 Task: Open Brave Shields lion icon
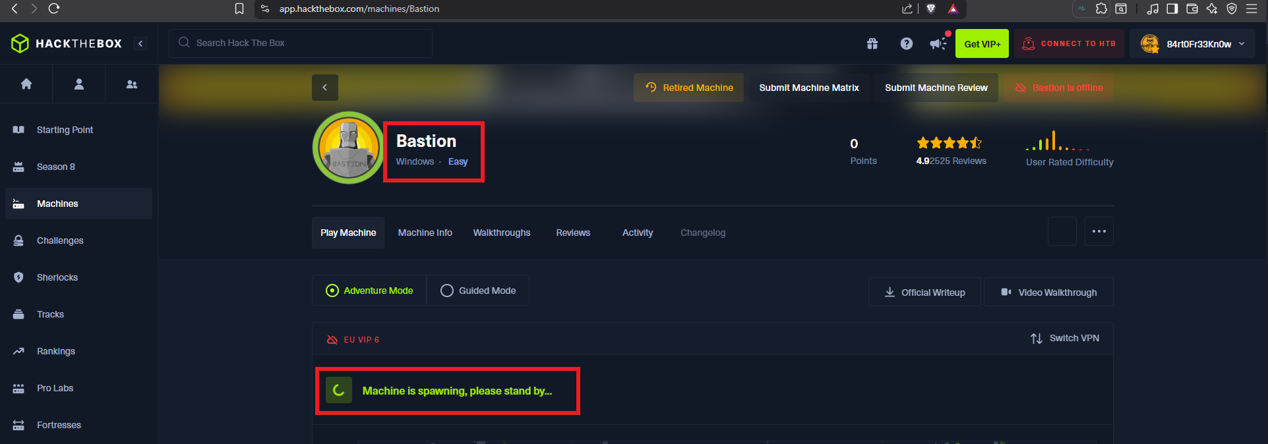(x=931, y=9)
